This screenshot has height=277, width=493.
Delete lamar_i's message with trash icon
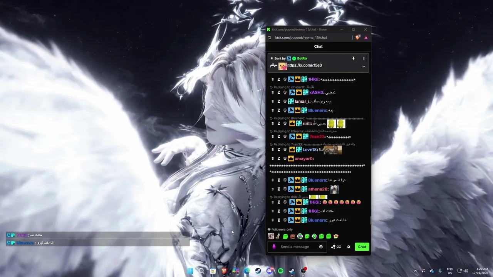point(273,102)
